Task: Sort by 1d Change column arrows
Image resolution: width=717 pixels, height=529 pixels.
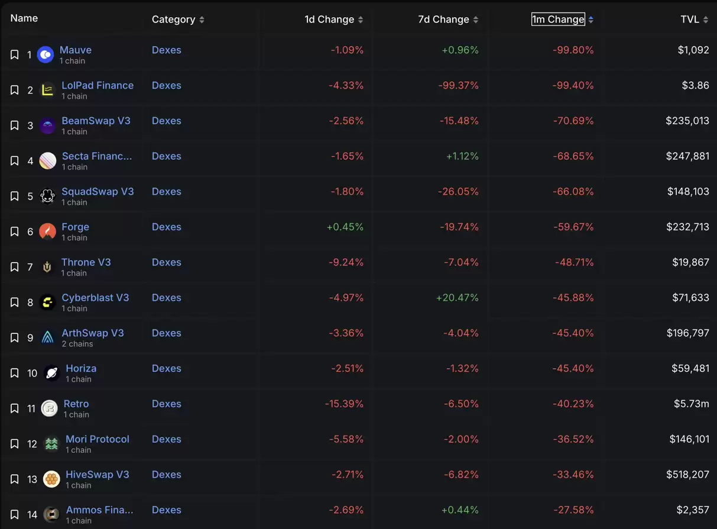Action: pos(361,20)
